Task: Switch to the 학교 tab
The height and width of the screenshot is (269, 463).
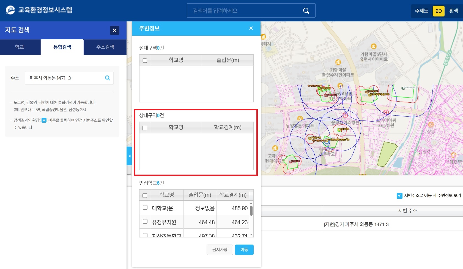Action: click(20, 47)
